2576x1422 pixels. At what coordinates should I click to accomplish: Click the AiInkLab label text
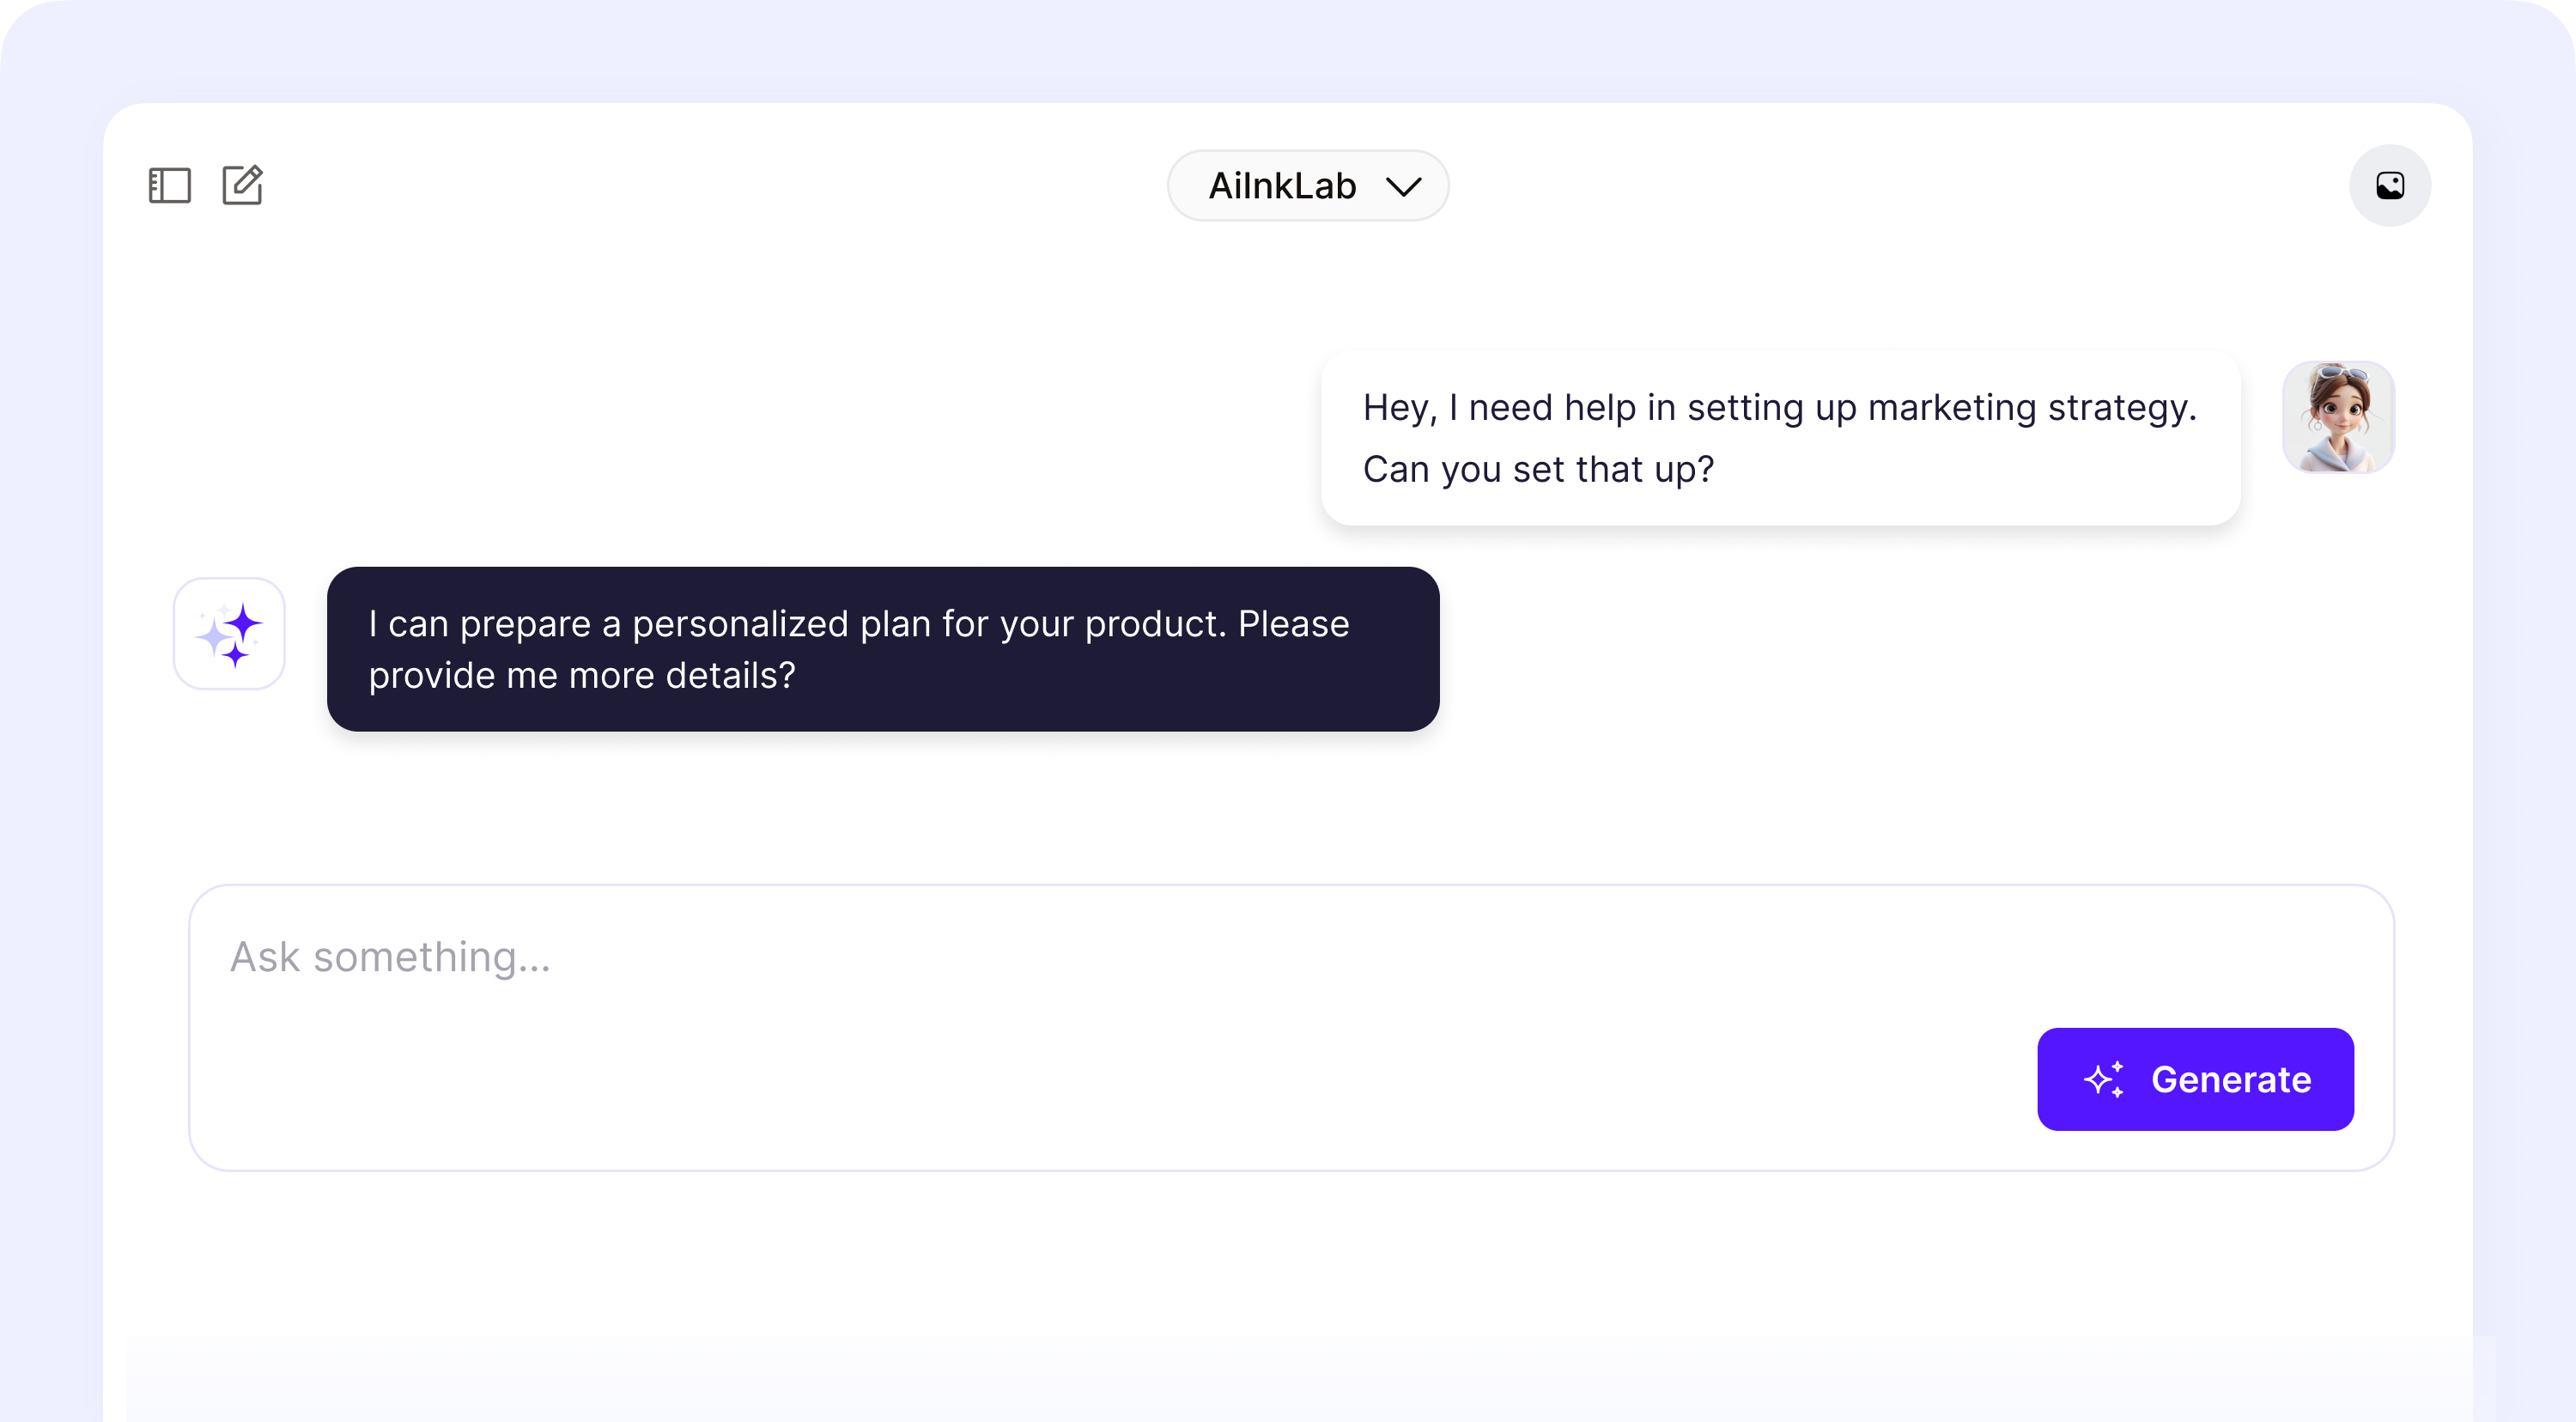coord(1281,186)
